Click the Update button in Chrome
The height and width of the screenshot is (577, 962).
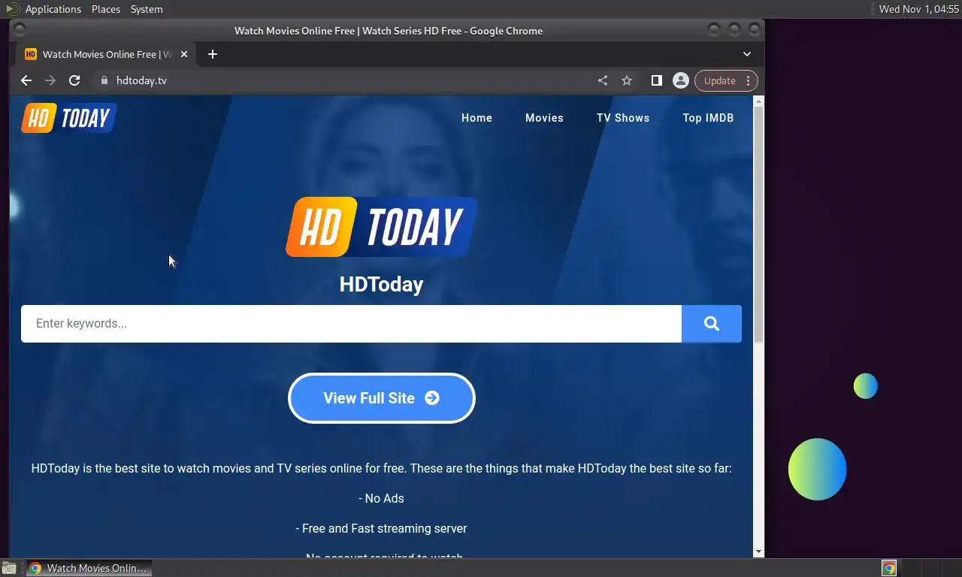click(719, 80)
